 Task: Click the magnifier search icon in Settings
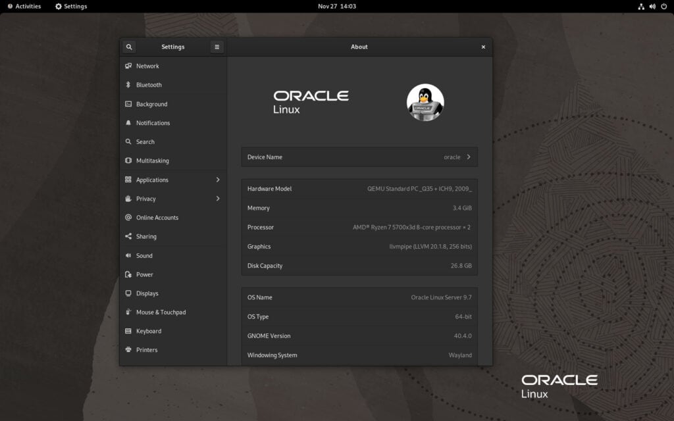coord(129,47)
